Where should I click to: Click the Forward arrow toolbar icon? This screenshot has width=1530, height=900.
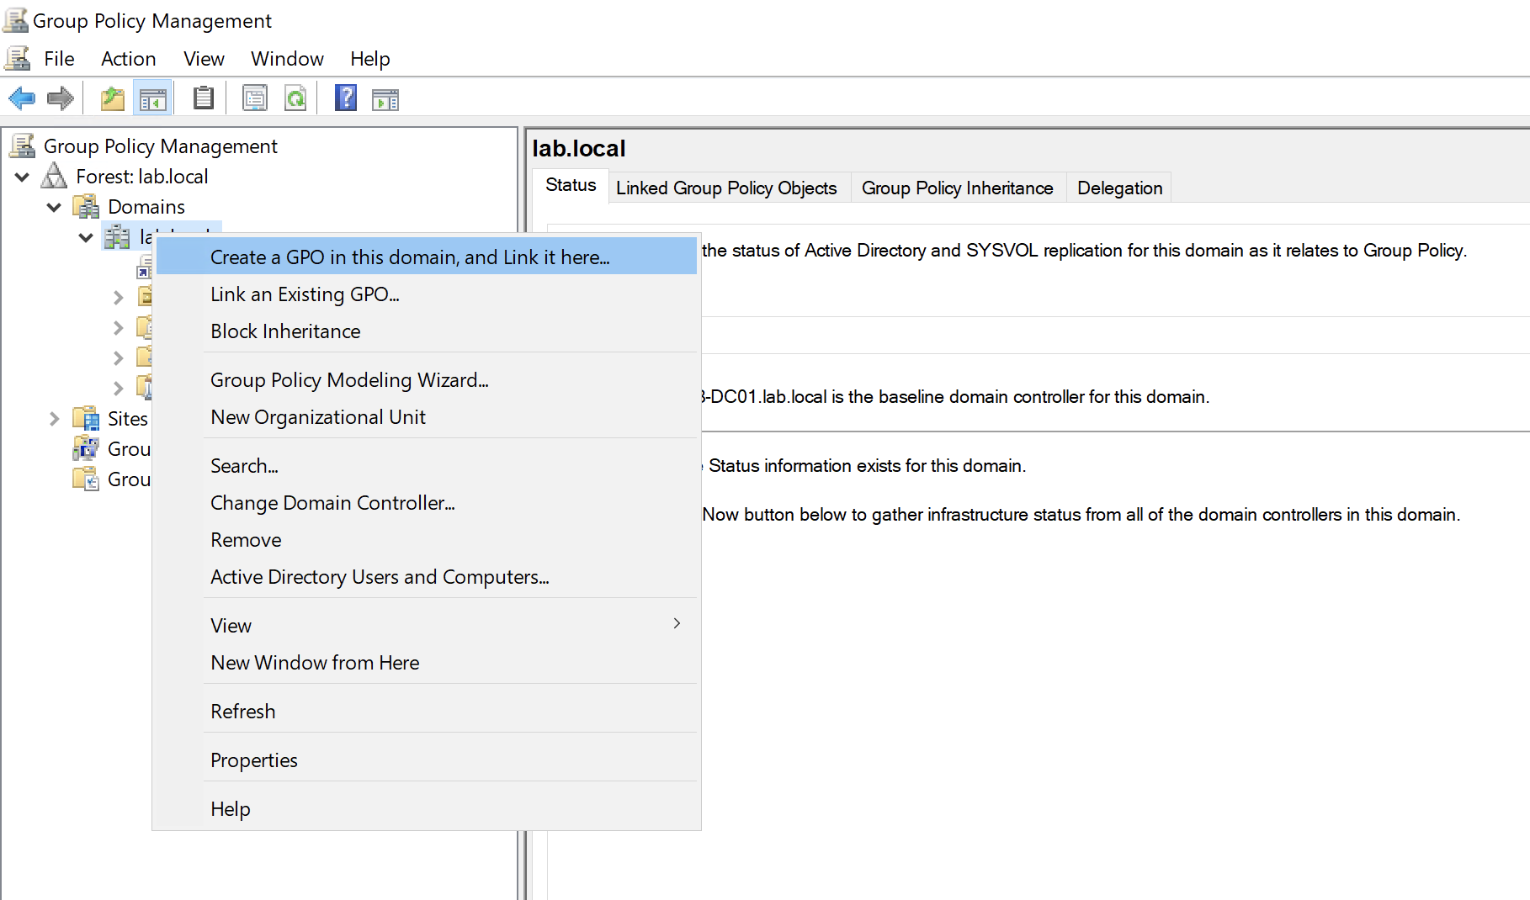click(60, 99)
